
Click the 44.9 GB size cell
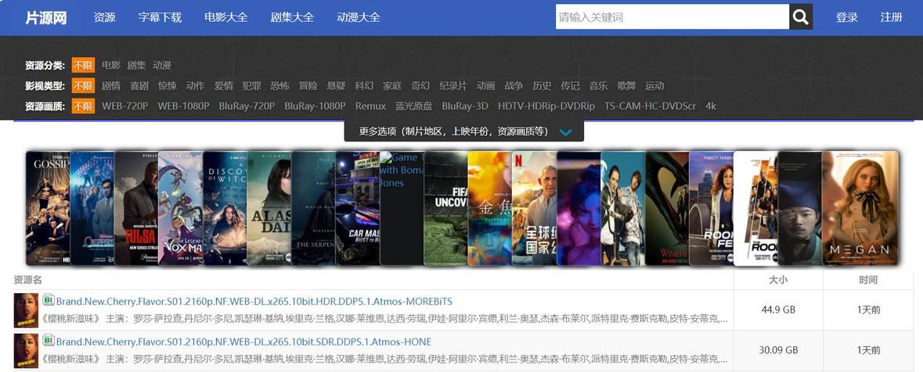pos(778,309)
